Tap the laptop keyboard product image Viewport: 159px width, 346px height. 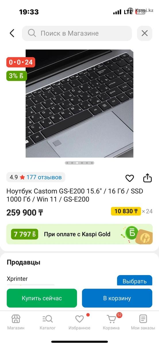79,104
